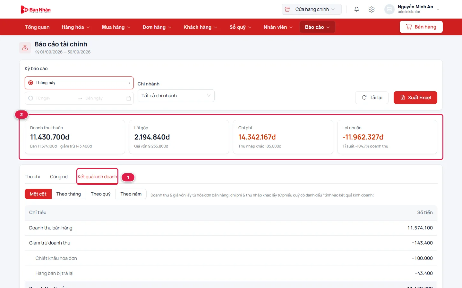Open the Nhân viên menu
Image resolution: width=462 pixels, height=288 pixels.
pos(278,27)
